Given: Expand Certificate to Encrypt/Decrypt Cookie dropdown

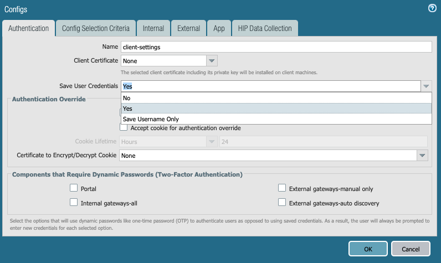Looking at the screenshot, I should pyautogui.click(x=423, y=156).
